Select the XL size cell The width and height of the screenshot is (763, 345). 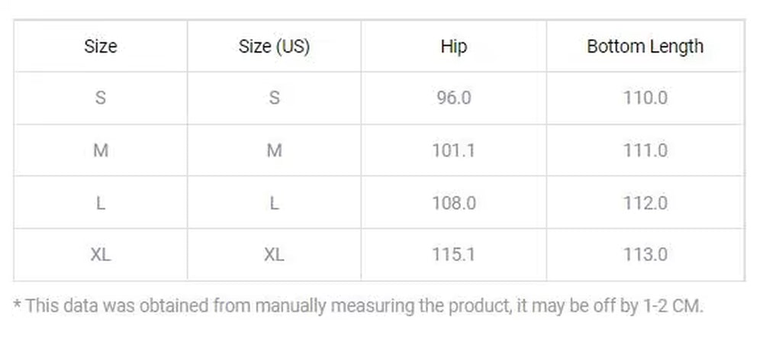click(x=100, y=254)
